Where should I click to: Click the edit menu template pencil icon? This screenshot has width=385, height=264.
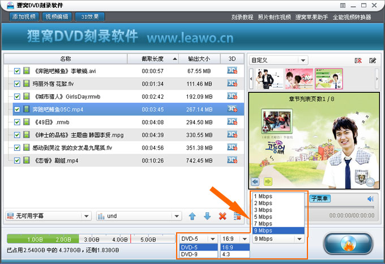(373, 60)
